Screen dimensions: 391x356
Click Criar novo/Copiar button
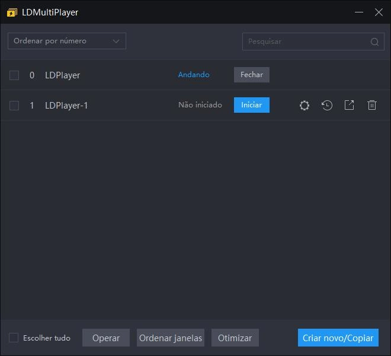tap(338, 338)
